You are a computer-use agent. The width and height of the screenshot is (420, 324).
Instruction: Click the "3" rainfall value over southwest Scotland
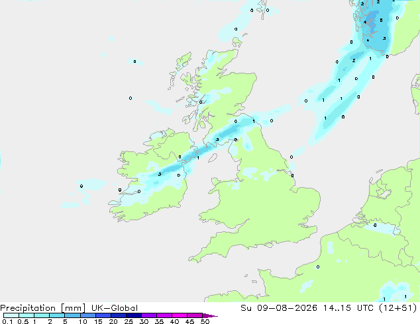[x=217, y=140]
